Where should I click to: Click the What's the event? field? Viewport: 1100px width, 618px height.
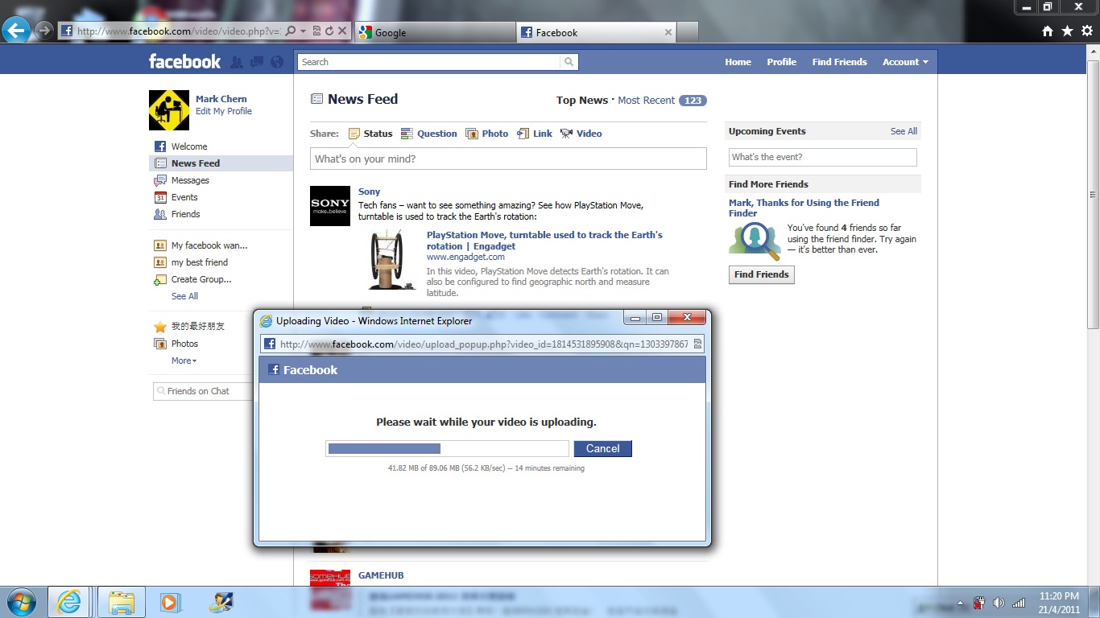822,157
